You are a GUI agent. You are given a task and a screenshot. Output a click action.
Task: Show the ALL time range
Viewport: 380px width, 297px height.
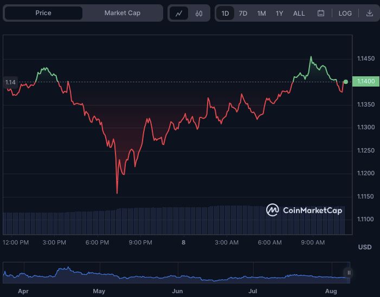coord(299,13)
